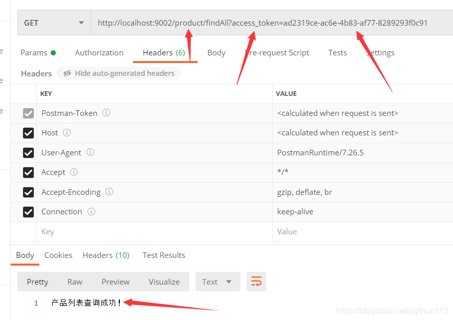The height and width of the screenshot is (320, 453).
Task: Click info icon next to Connection
Action: pos(91,211)
